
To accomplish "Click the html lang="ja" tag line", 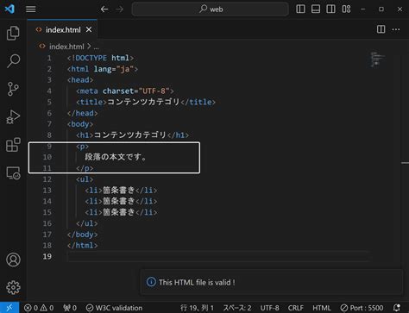I will pyautogui.click(x=103, y=69).
